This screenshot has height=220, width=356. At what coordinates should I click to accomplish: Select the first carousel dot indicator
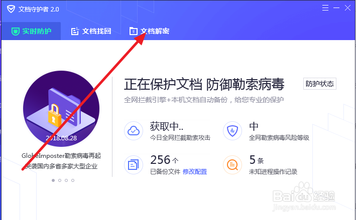click(x=53, y=180)
